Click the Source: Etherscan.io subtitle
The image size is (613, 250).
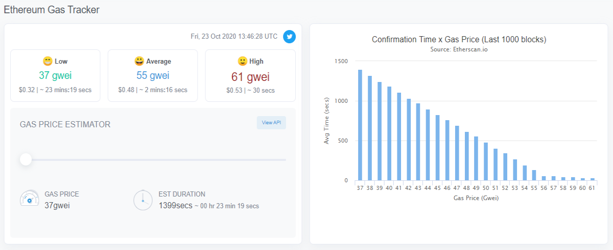[x=459, y=49]
